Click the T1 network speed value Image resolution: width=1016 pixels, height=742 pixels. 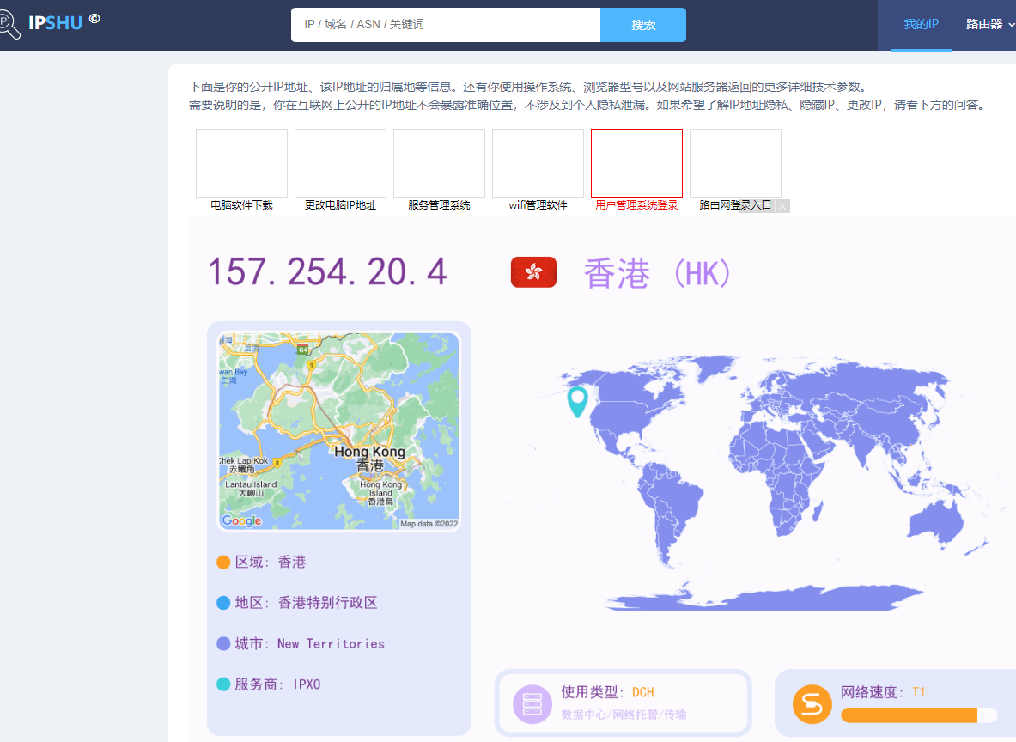point(919,692)
